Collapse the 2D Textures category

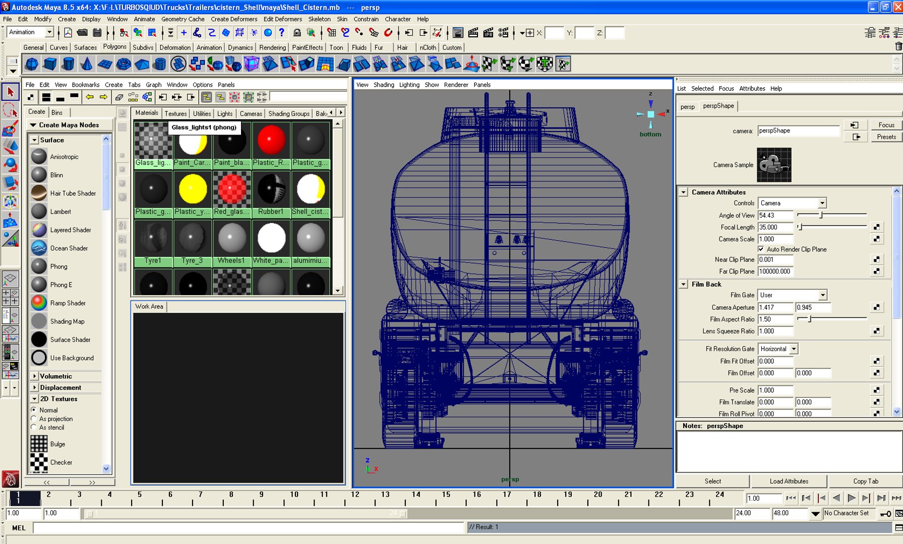click(34, 399)
